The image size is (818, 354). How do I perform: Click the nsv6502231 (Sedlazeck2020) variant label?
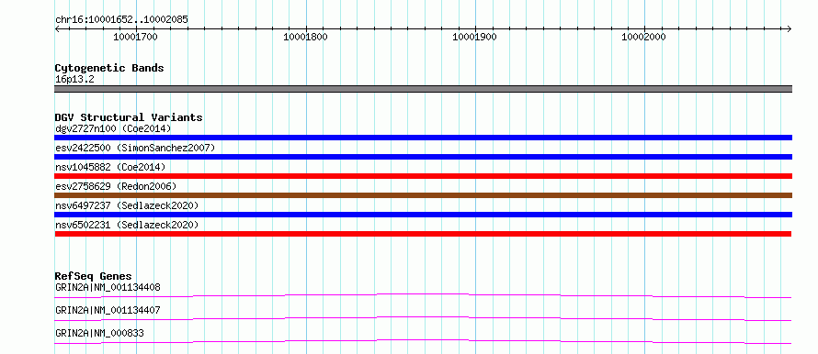coord(127,225)
